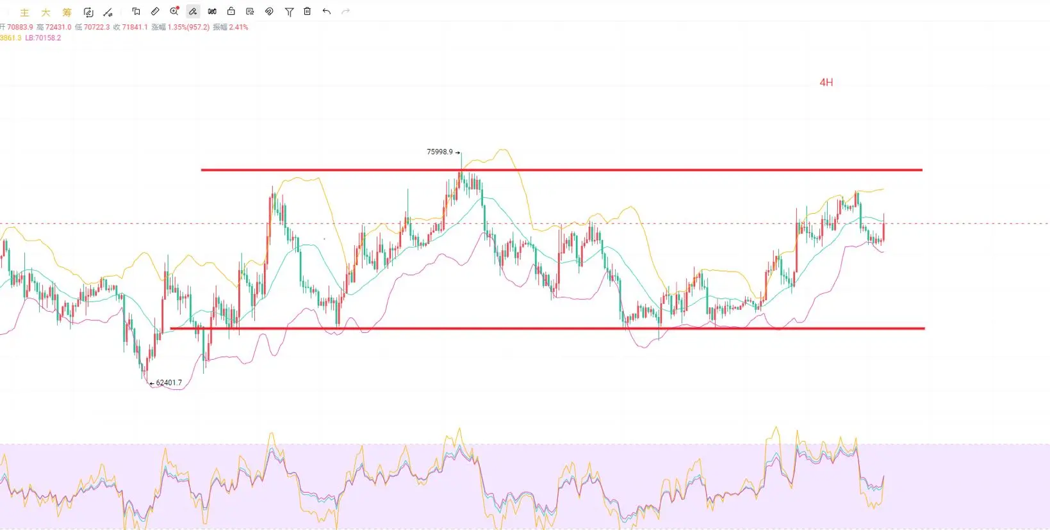Click the 振幅 2.41% value
Image resolution: width=1050 pixels, height=530 pixels.
pos(231,28)
